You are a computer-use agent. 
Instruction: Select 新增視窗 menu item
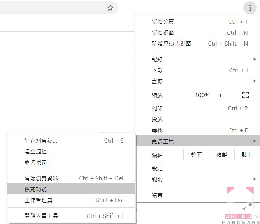pos(197,33)
